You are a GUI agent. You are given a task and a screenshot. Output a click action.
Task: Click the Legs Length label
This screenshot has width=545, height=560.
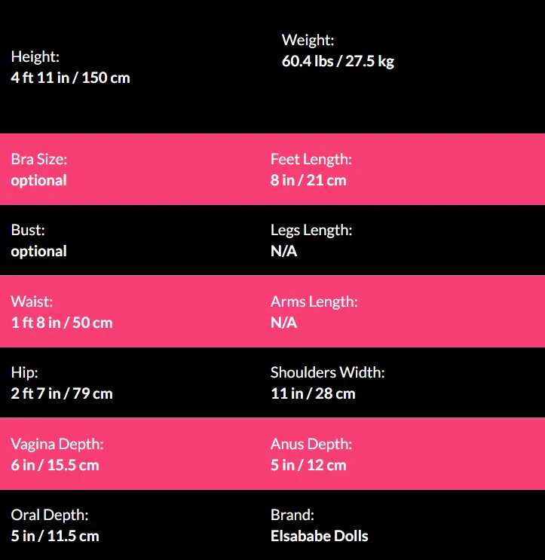pos(311,230)
